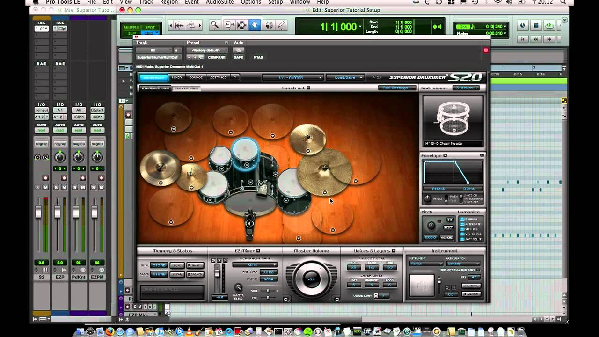Select the right floor tom
The width and height of the screenshot is (599, 337).
click(x=293, y=190)
